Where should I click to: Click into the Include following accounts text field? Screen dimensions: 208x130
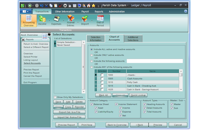pos(155,61)
